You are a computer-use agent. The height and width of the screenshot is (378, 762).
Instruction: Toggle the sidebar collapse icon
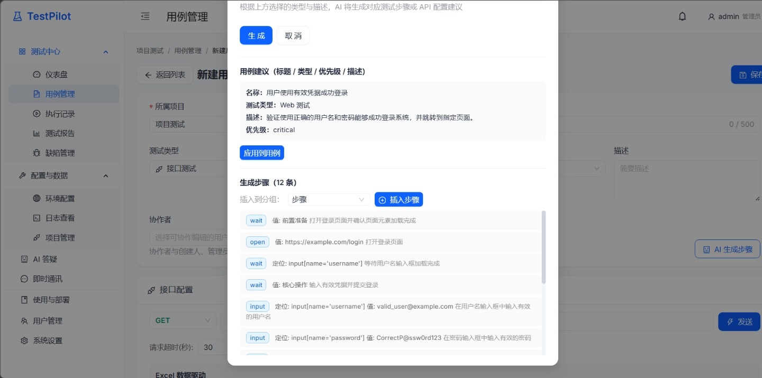click(x=145, y=16)
